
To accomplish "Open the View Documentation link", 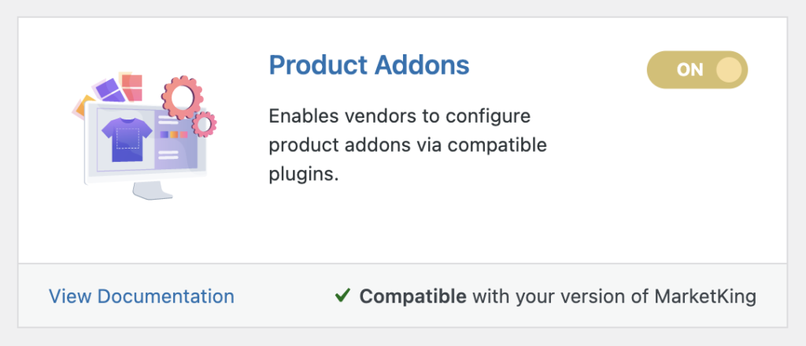I will pyautogui.click(x=142, y=296).
